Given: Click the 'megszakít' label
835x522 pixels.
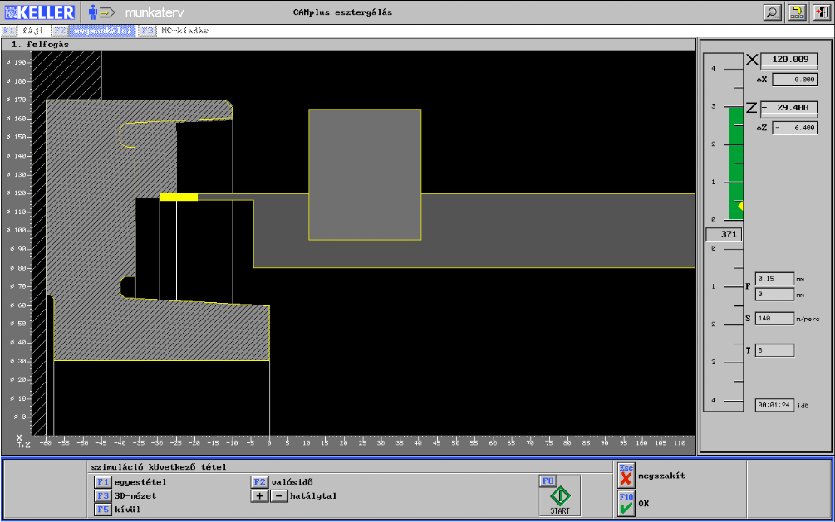Looking at the screenshot, I should pos(661,476).
